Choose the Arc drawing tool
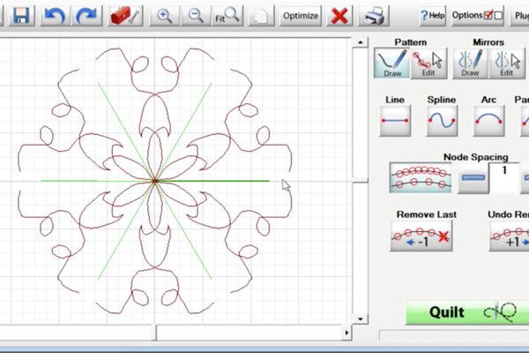529x353 pixels. [x=488, y=121]
